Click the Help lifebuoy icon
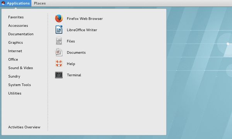 (x=59, y=64)
